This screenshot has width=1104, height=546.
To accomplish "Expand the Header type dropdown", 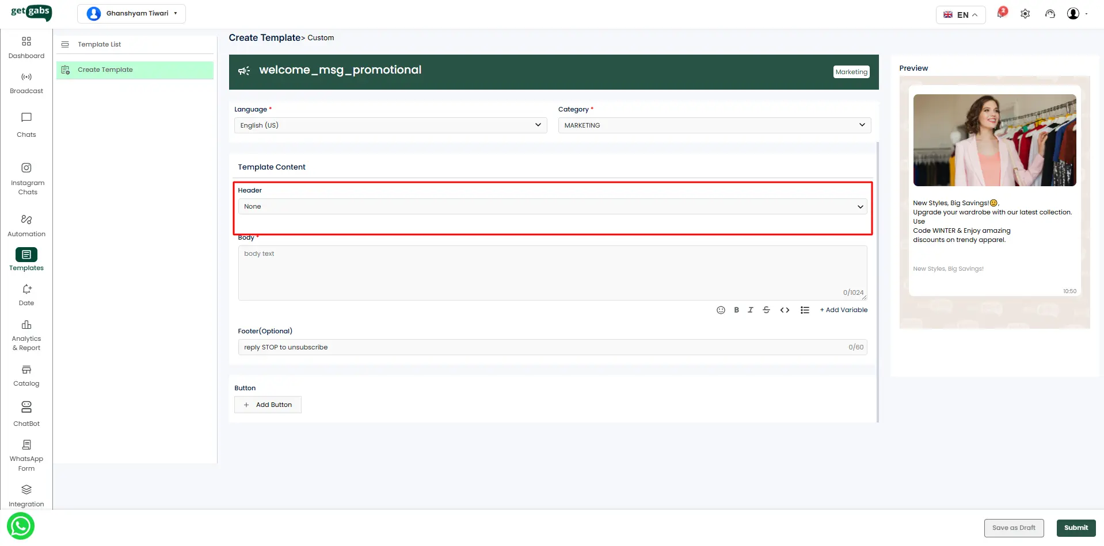I will click(552, 206).
